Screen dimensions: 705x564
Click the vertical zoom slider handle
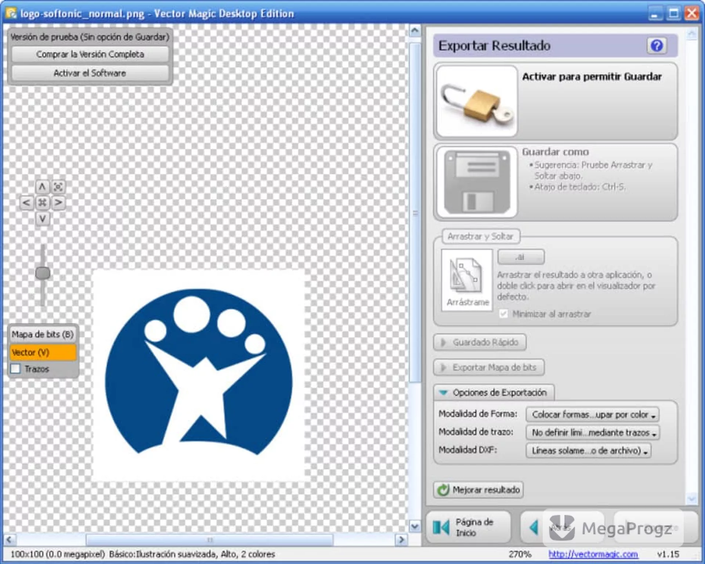(43, 273)
